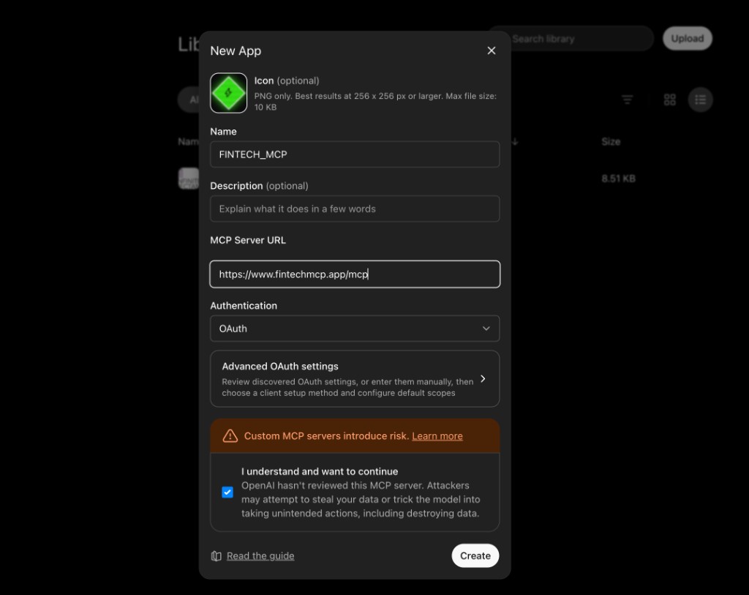Click the MCP Server URL field
749x595 pixels.
click(355, 274)
